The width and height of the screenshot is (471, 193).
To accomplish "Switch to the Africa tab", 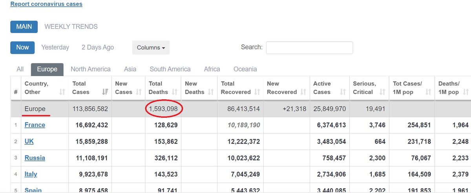I will coord(212,69).
